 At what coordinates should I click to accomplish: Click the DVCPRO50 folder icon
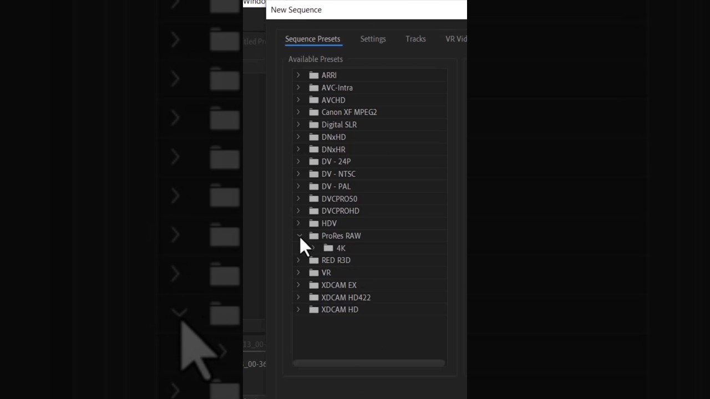tap(313, 198)
